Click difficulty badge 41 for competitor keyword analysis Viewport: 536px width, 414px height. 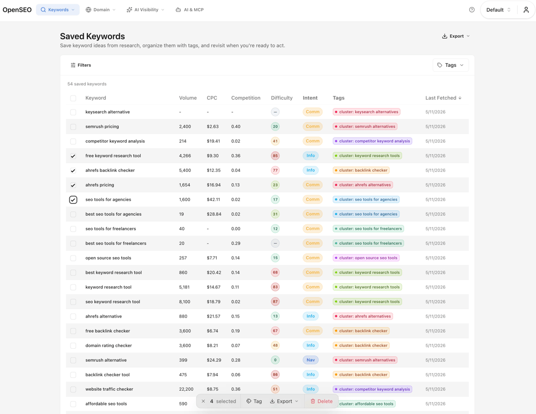(x=275, y=141)
